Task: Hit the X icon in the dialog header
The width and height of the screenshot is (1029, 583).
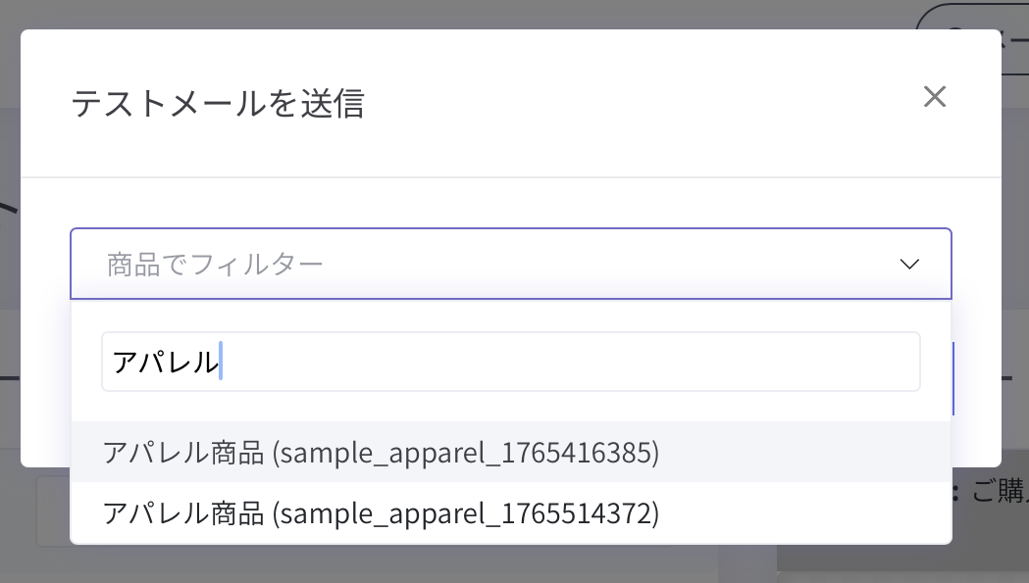Action: [x=935, y=97]
